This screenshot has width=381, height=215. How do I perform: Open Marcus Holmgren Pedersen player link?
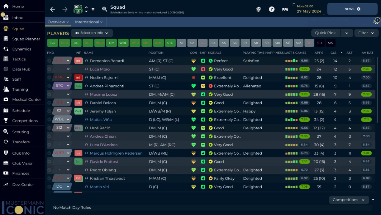point(116,153)
